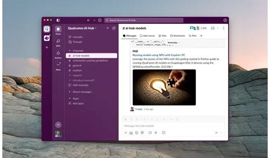This screenshot has width=270, height=158.
Task: Toggle italic formatting in the composer
Action: (x=131, y=119)
